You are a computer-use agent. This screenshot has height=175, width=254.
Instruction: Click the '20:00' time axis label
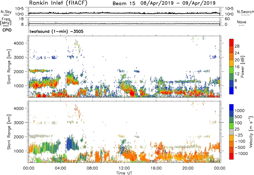pyautogui.click(x=188, y=168)
